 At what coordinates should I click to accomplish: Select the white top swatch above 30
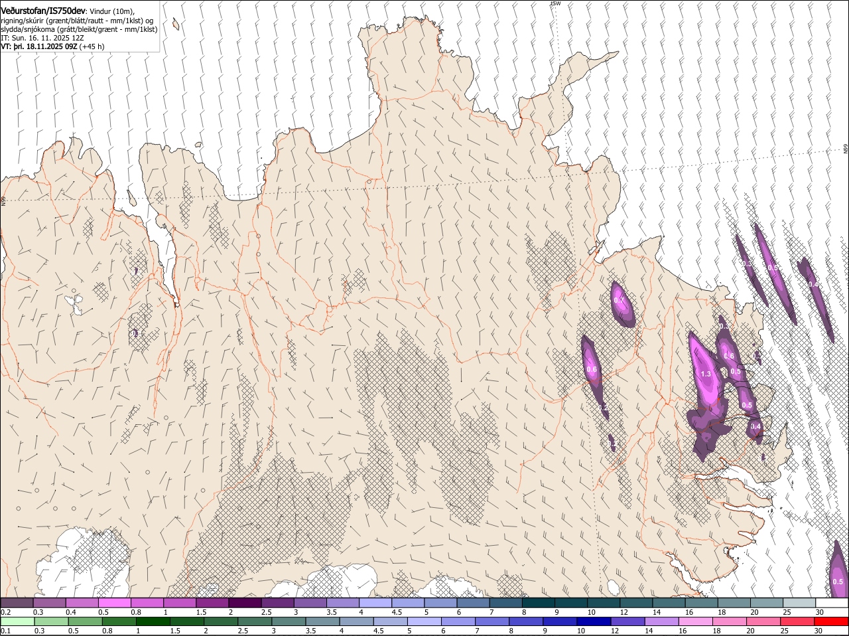pos(830,602)
